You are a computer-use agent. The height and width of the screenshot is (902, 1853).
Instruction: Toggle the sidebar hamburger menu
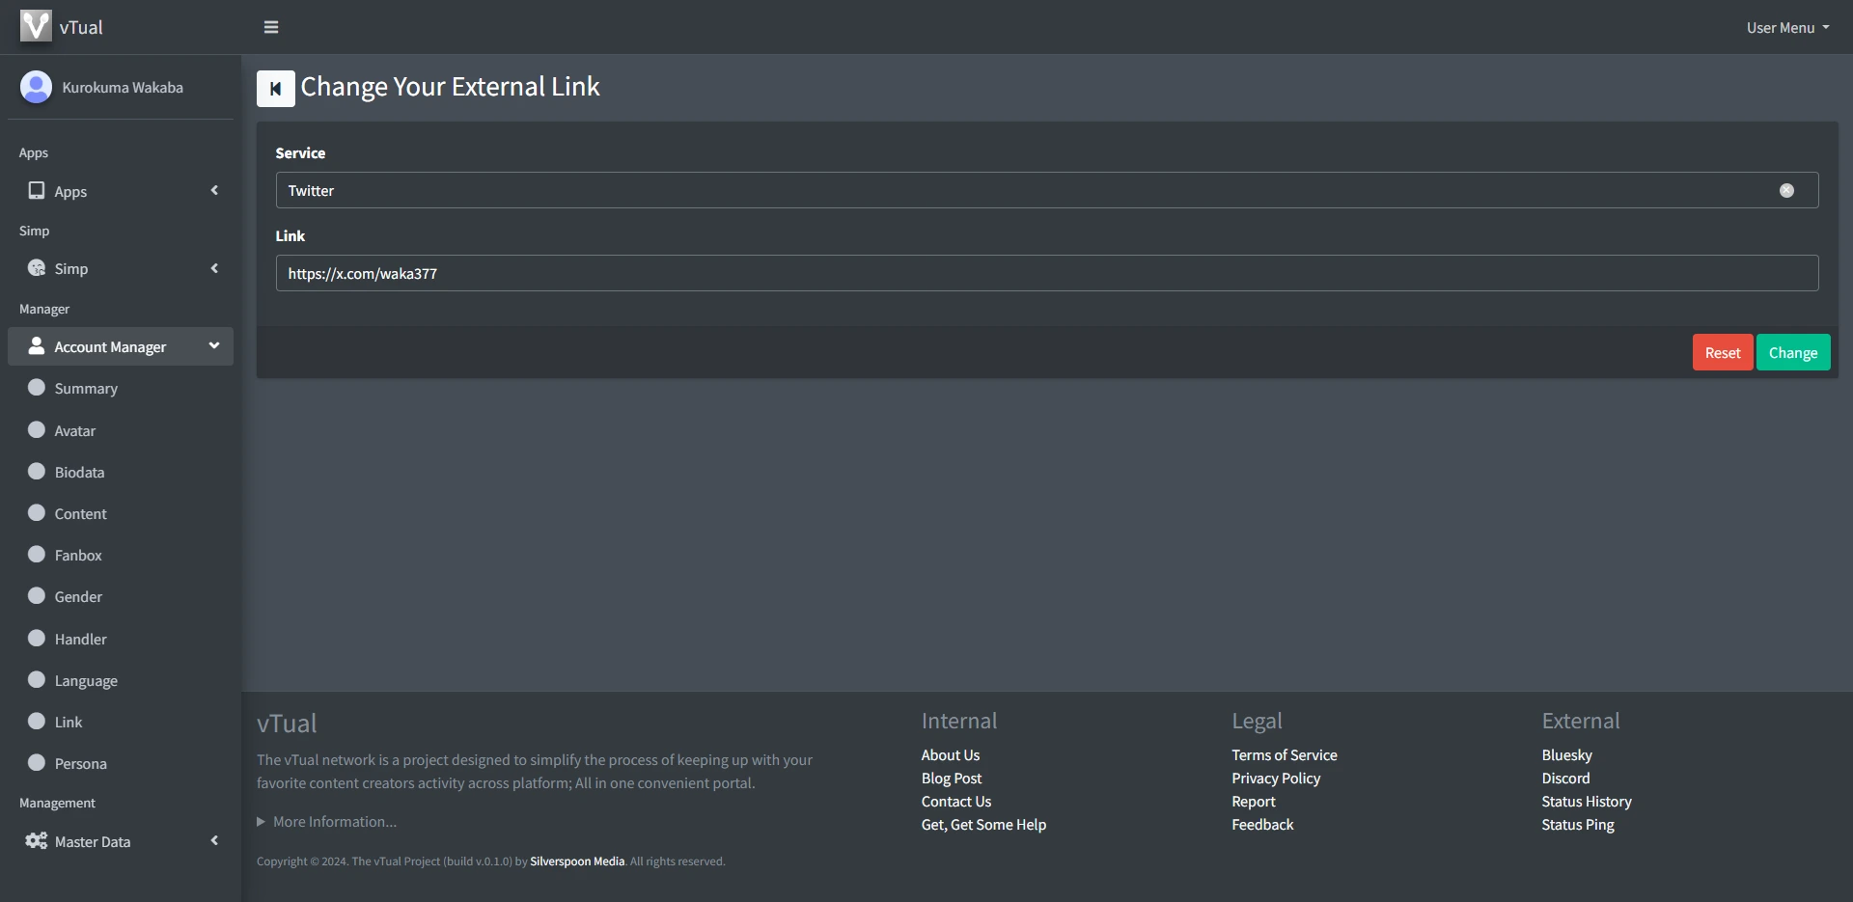pos(271,27)
